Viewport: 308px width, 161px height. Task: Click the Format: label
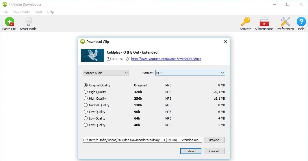click(148, 73)
